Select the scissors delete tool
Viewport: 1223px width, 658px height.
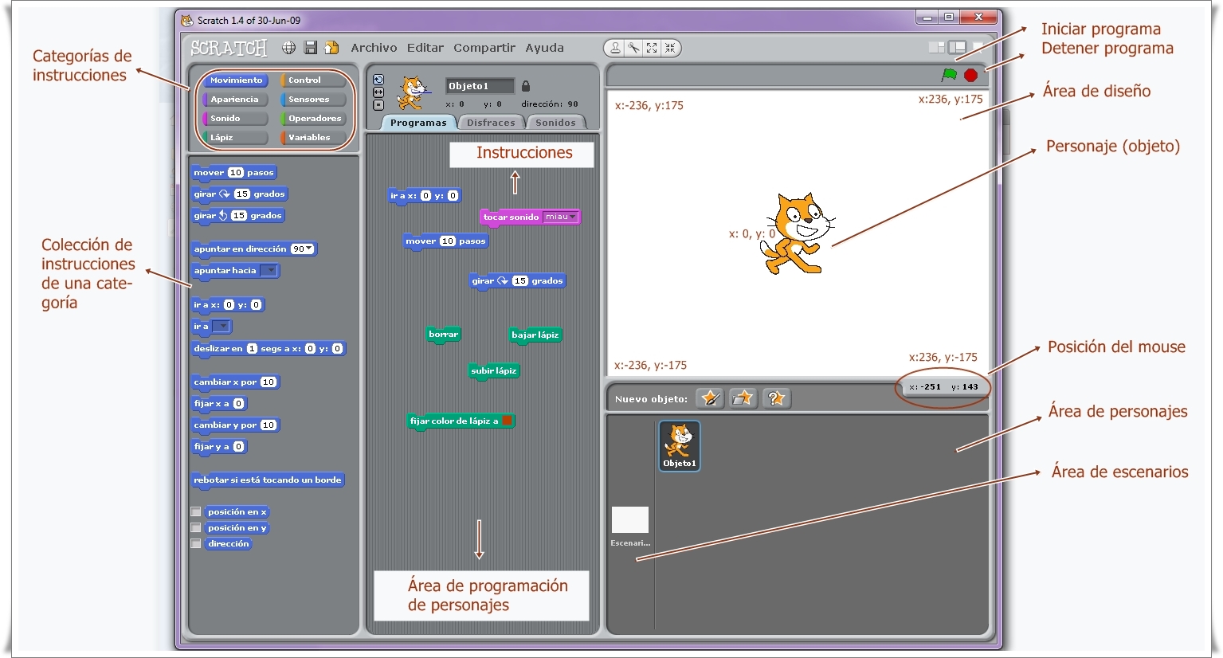coord(633,48)
